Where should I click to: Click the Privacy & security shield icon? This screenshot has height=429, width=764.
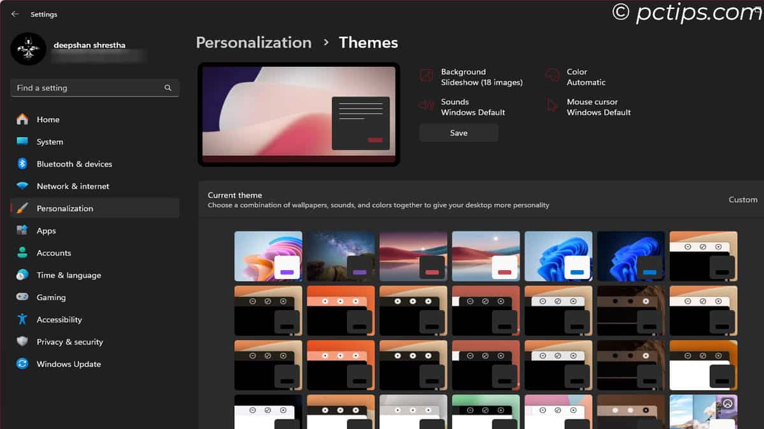20,341
